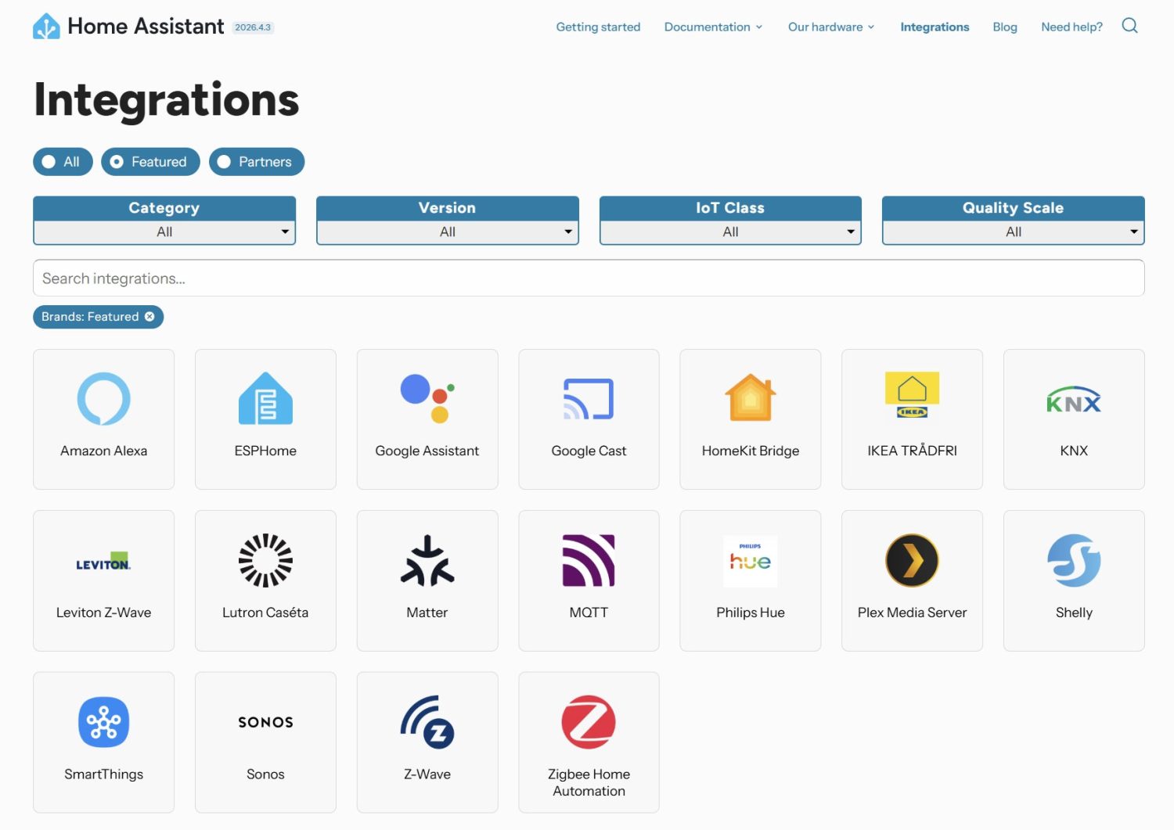
Task: Open site search magnifier icon
Action: 1129,26
